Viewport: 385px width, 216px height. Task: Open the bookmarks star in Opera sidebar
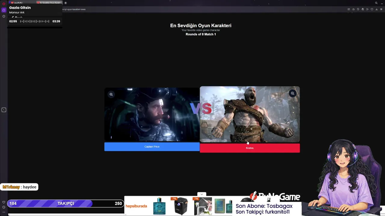4,16
